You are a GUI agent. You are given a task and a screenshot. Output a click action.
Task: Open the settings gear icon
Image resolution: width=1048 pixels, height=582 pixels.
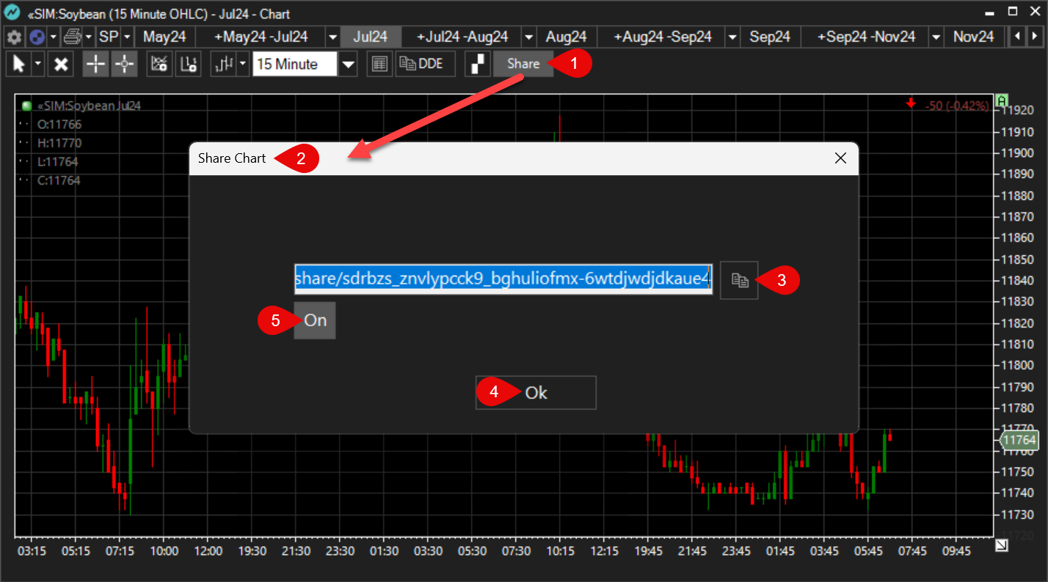pyautogui.click(x=13, y=37)
